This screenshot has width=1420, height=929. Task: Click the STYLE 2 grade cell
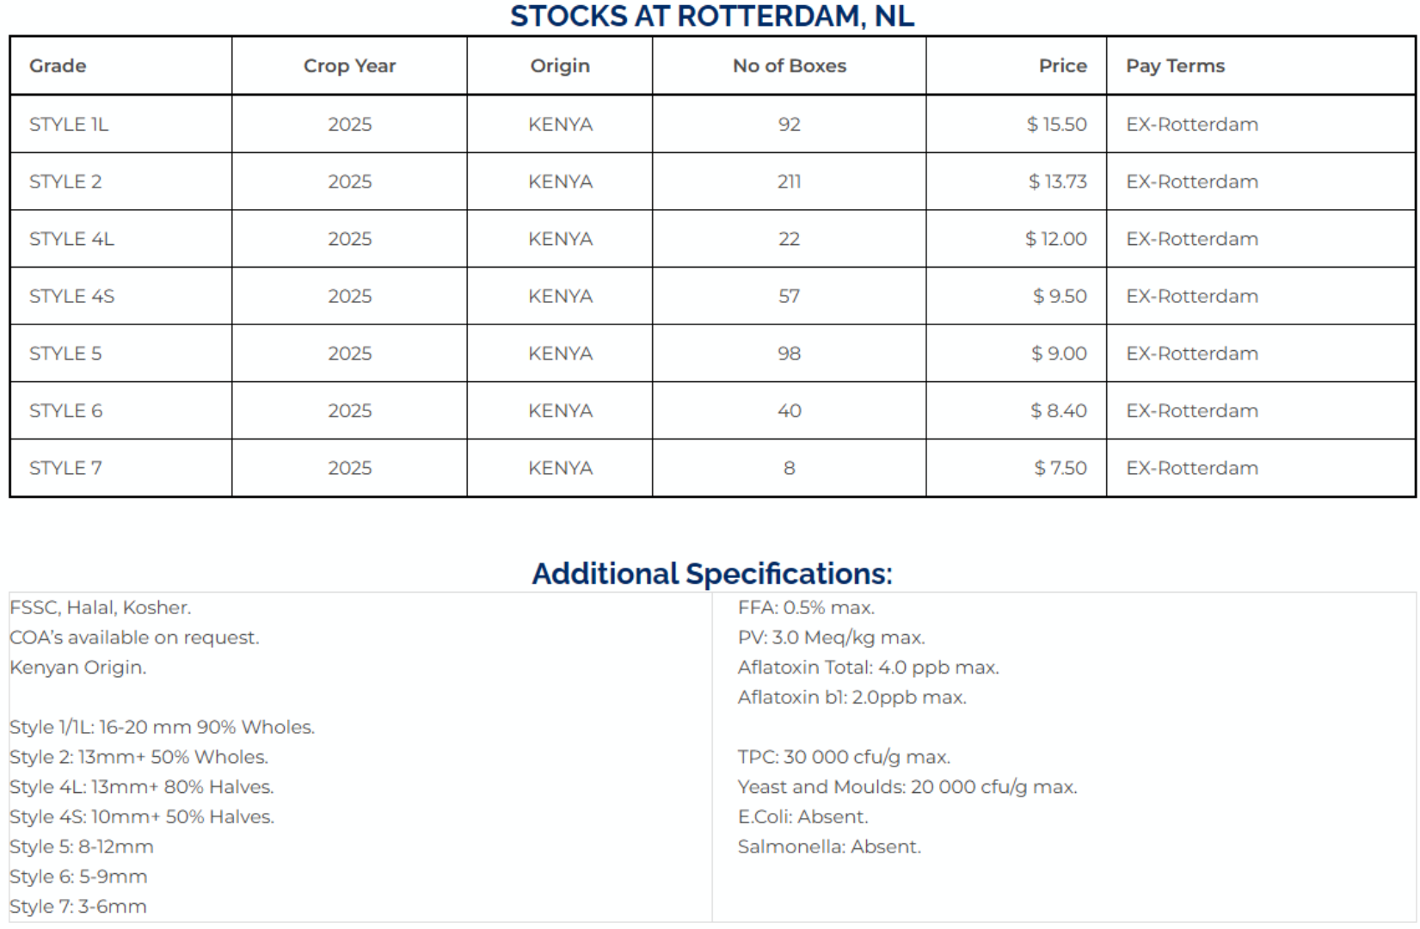(x=120, y=181)
